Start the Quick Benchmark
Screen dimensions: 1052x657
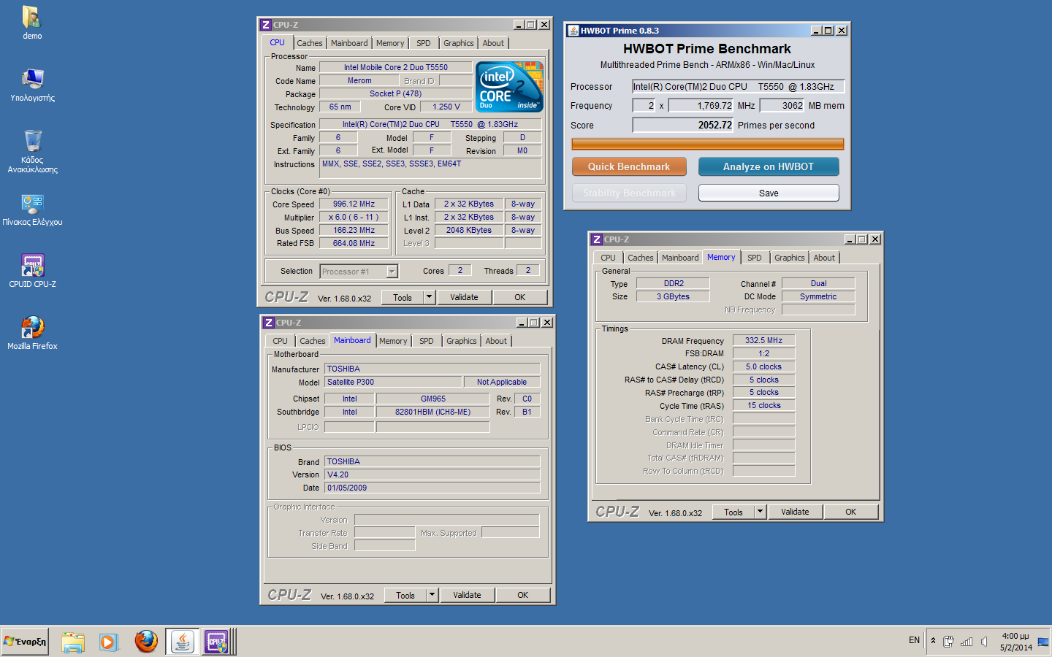click(x=629, y=166)
